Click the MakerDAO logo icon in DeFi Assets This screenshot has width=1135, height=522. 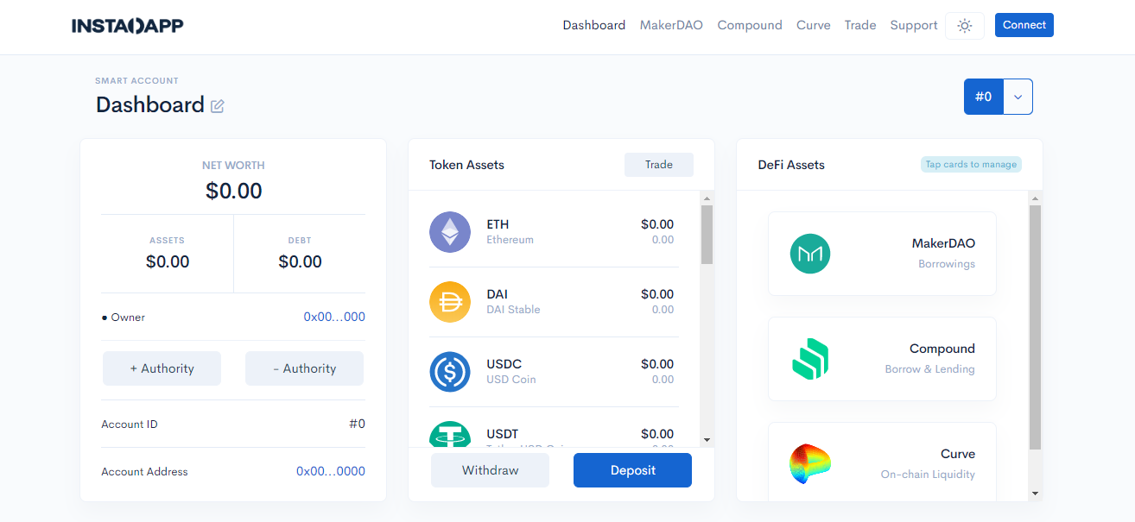point(810,254)
